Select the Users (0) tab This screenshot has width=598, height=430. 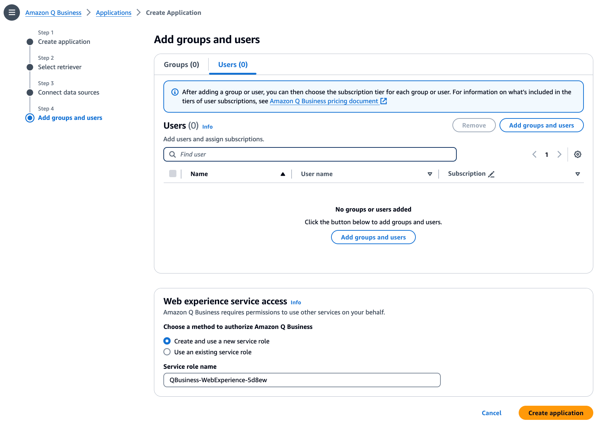(x=233, y=64)
